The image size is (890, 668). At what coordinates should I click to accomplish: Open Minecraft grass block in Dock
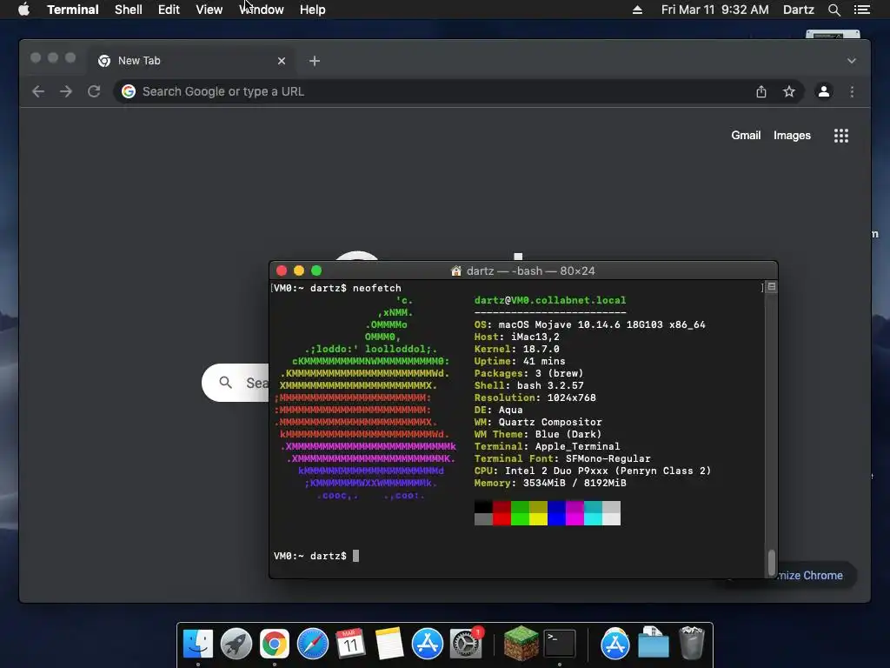tap(521, 643)
